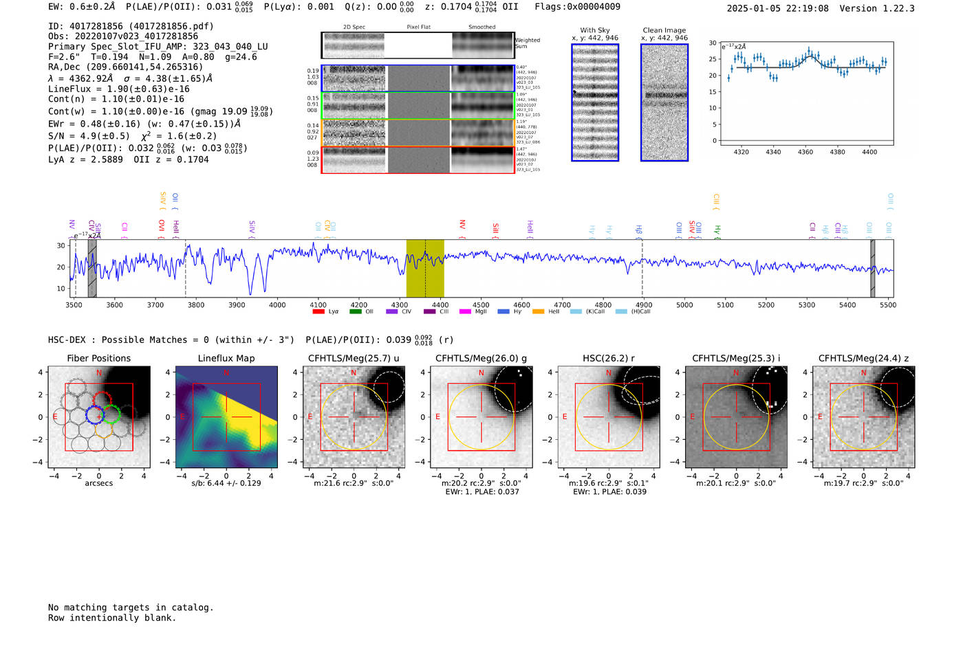The width and height of the screenshot is (963, 655).
Task: Select the orange-outlined 2D spectrum row
Action: pos(418,133)
